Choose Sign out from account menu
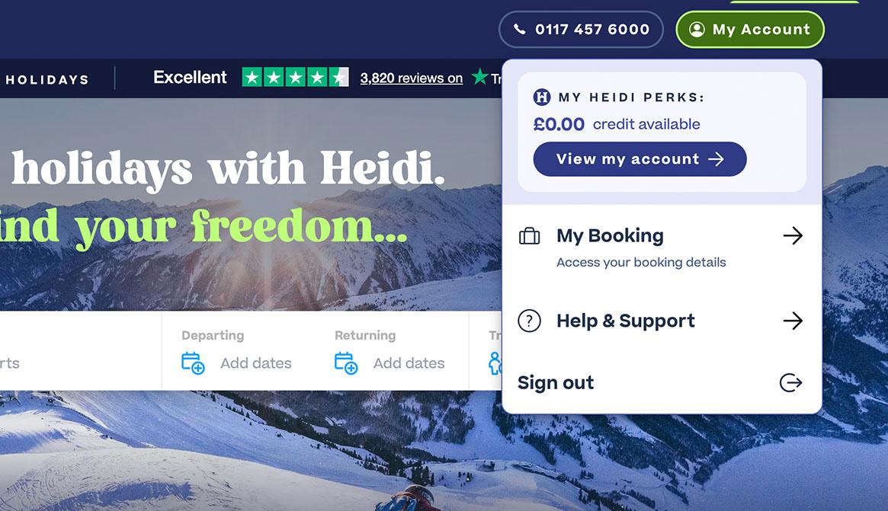 662,382
